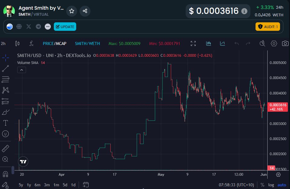Open the X (Twitter) social link icon

click(x=29, y=27)
